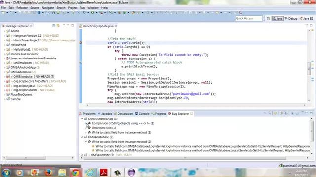Click the breakpoint marker beside strTo.trim() line
Viewport: 316px width, 177px height.
[81, 43]
